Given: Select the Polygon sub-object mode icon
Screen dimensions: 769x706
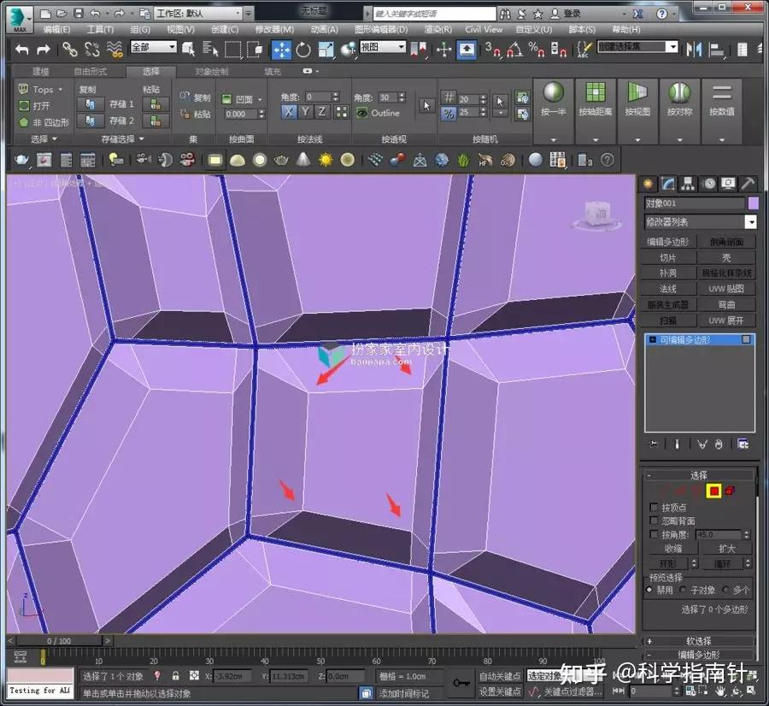Looking at the screenshot, I should coord(713,490).
